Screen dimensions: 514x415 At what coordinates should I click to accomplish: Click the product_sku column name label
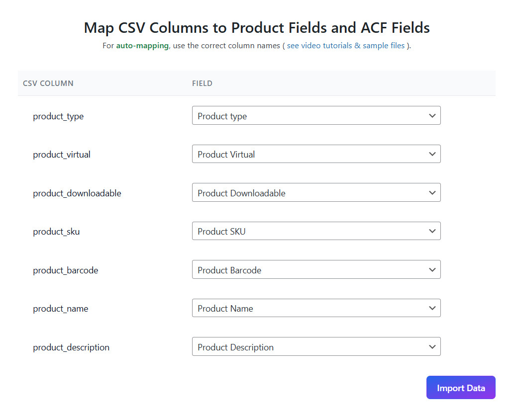coord(56,232)
